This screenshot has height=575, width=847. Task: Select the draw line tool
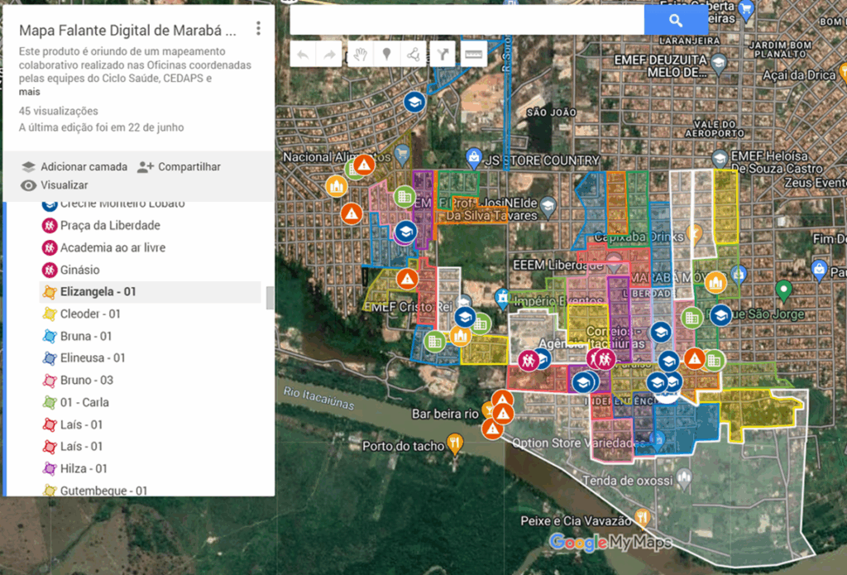(x=412, y=55)
